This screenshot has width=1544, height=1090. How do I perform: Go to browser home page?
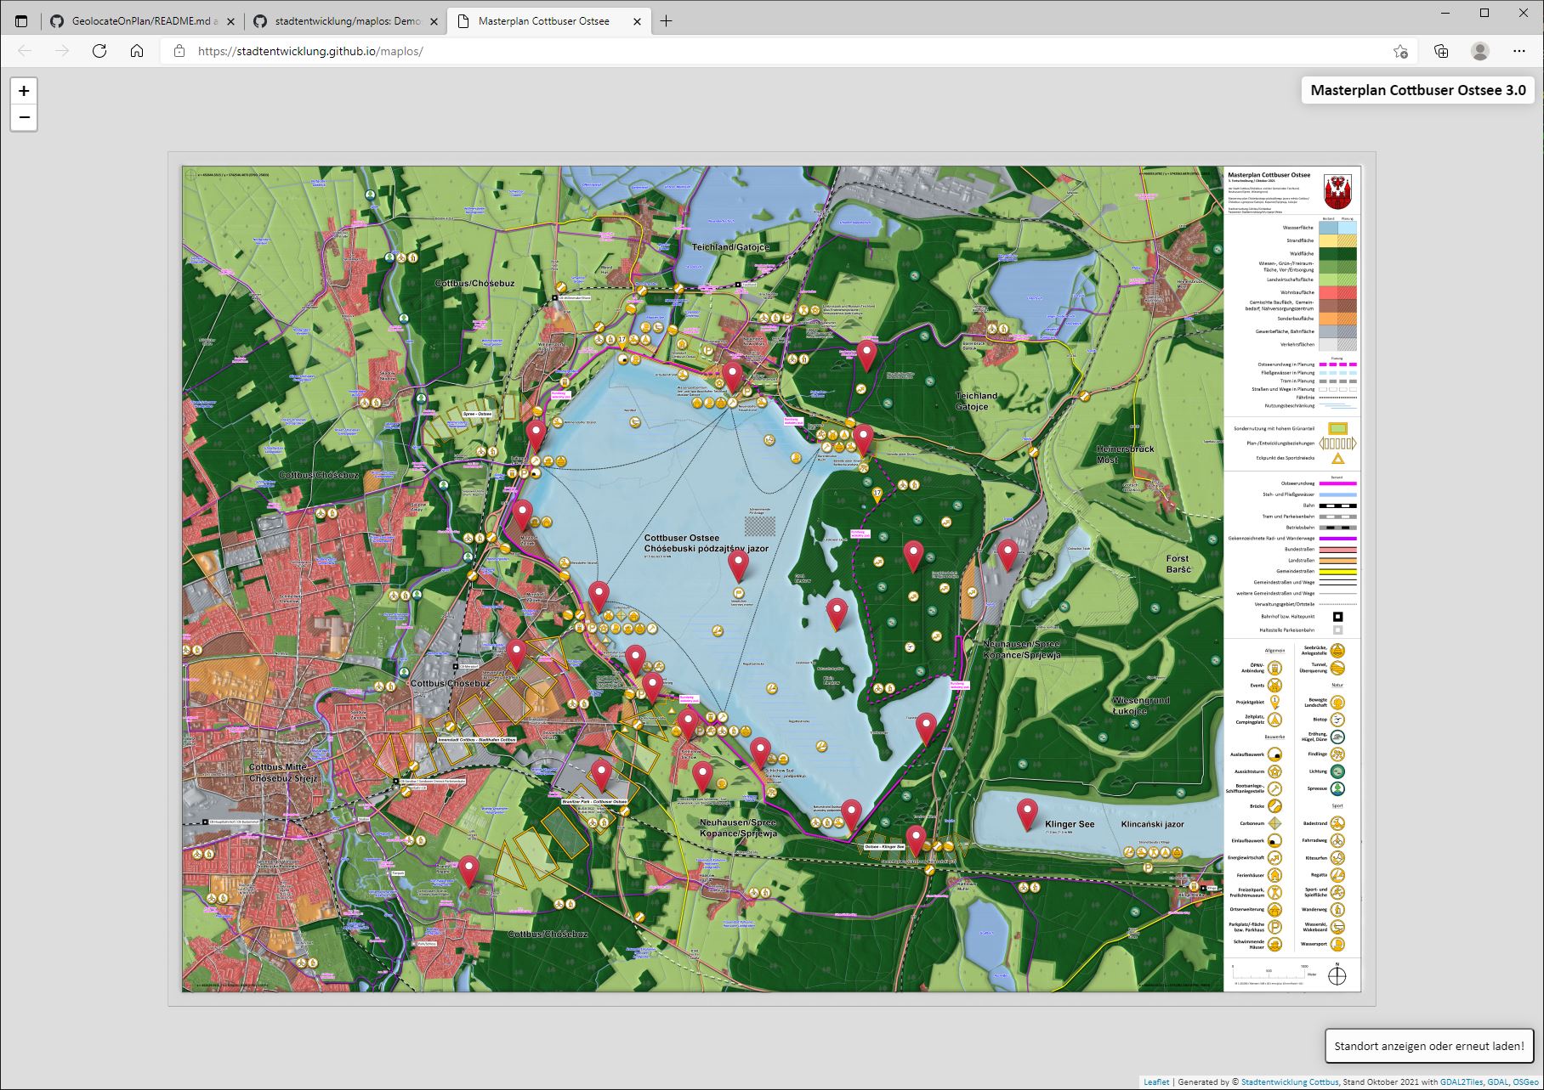(x=137, y=51)
